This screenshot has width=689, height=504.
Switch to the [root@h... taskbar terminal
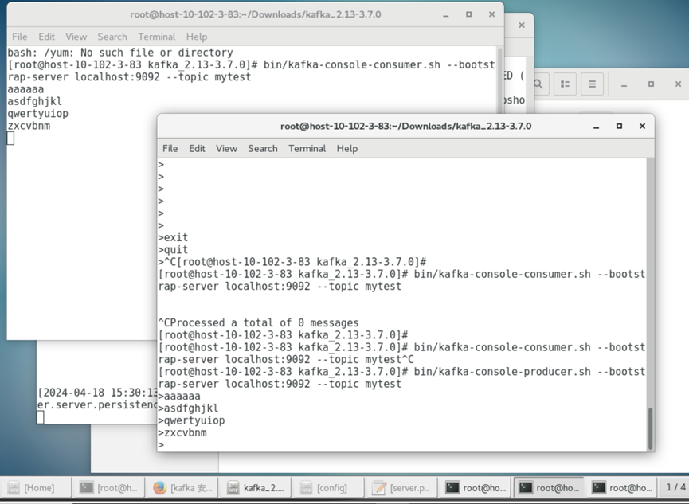point(108,488)
